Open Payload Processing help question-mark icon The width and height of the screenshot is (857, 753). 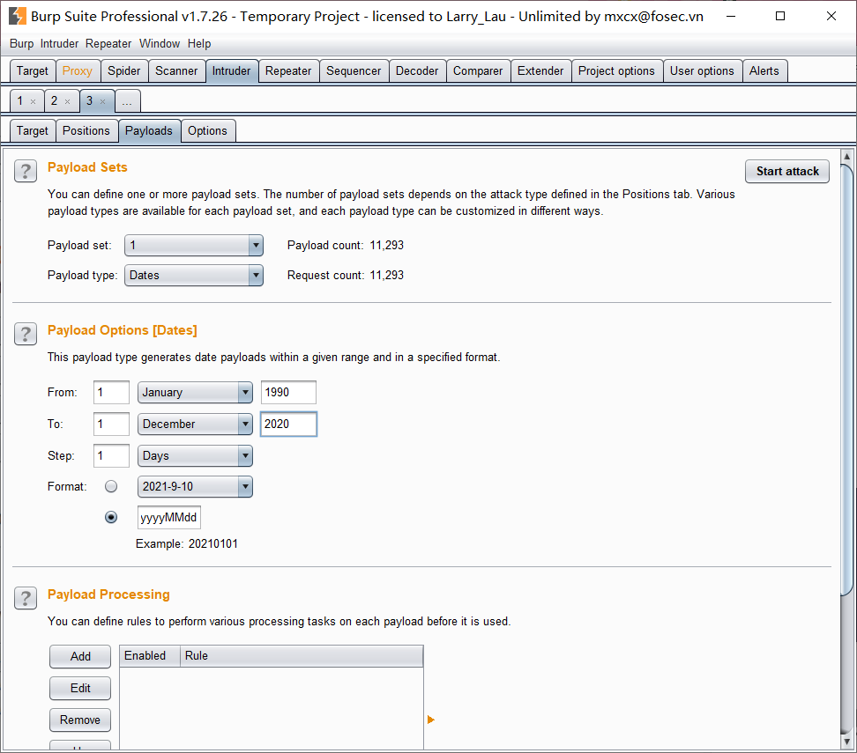tap(26, 598)
